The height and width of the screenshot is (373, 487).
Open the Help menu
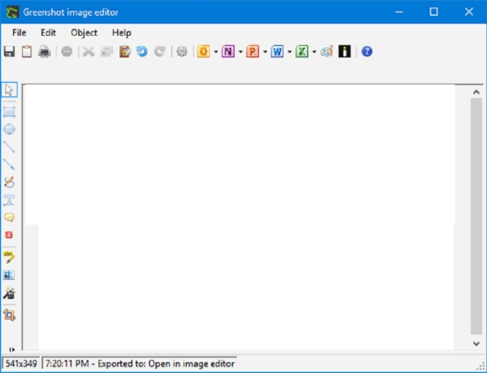point(122,33)
